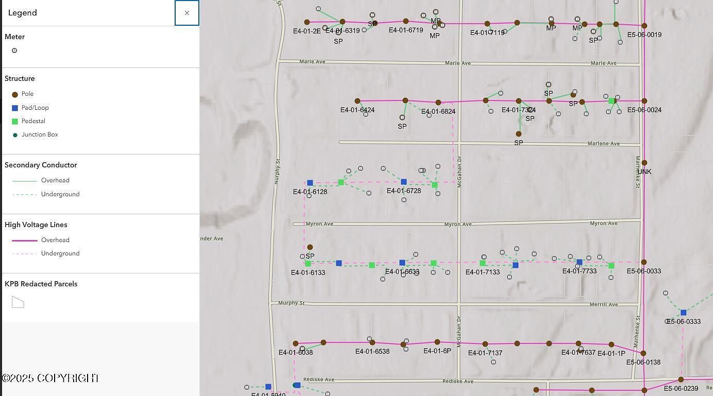The image size is (713, 396).
Task: Click the green Pedestal legend symbol
Action: [15, 122]
